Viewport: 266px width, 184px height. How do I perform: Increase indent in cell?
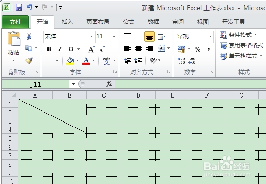tap(138, 60)
